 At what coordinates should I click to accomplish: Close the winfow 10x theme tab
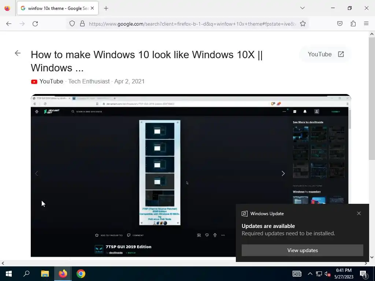(92, 8)
